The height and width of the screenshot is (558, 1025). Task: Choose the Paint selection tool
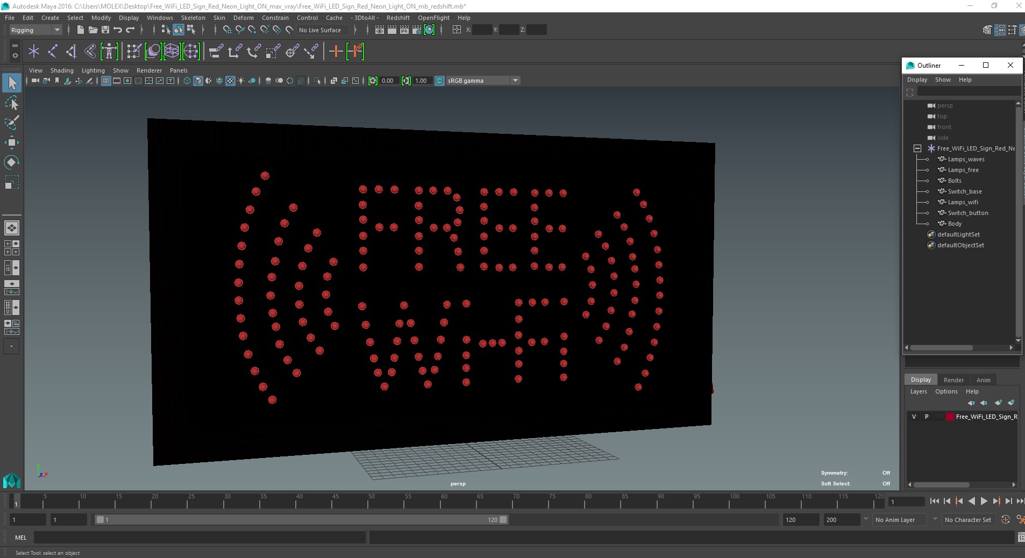(12, 123)
